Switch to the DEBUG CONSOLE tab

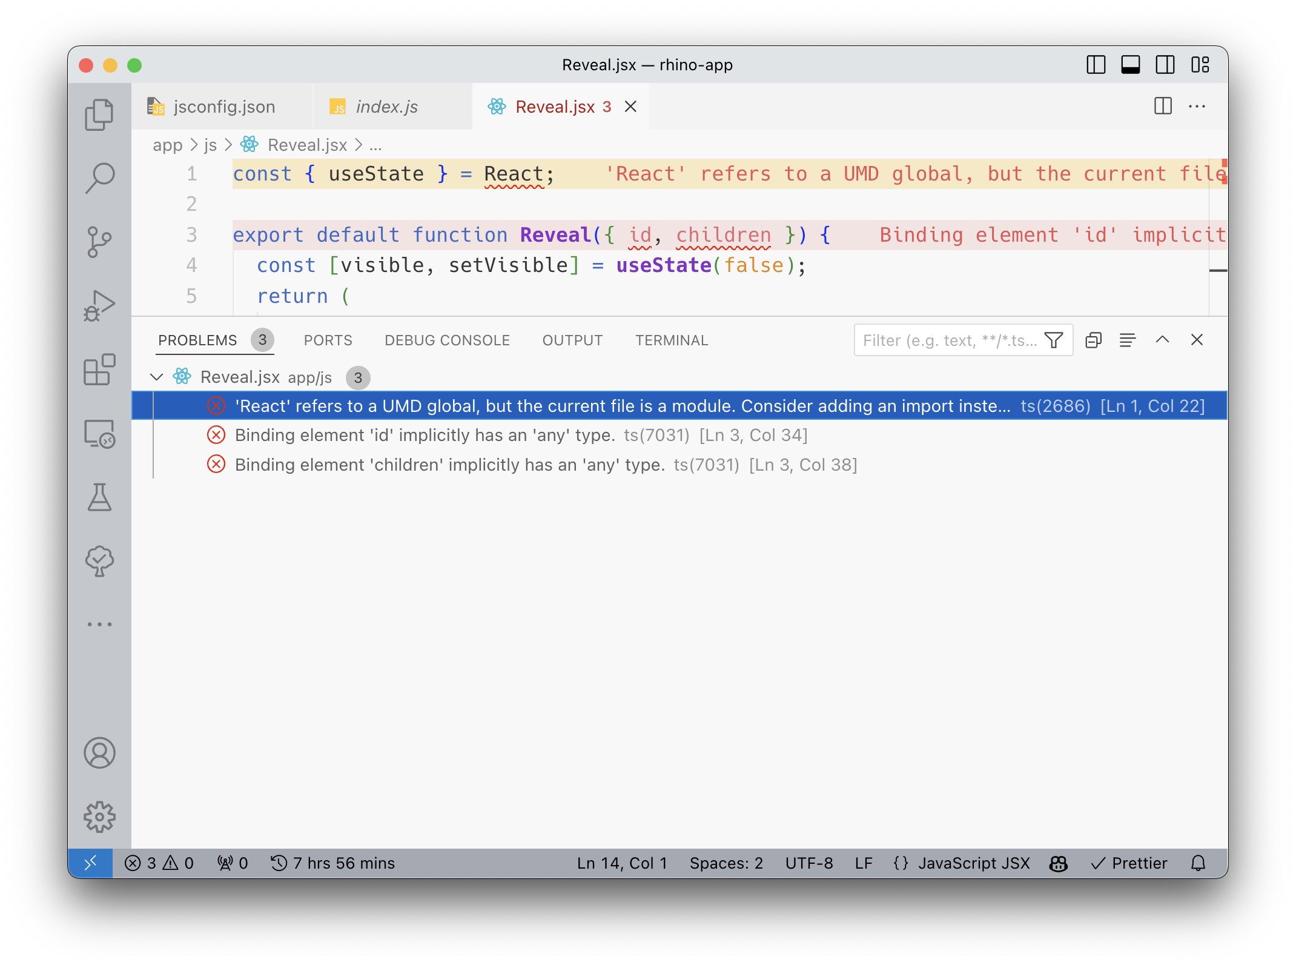click(x=447, y=340)
